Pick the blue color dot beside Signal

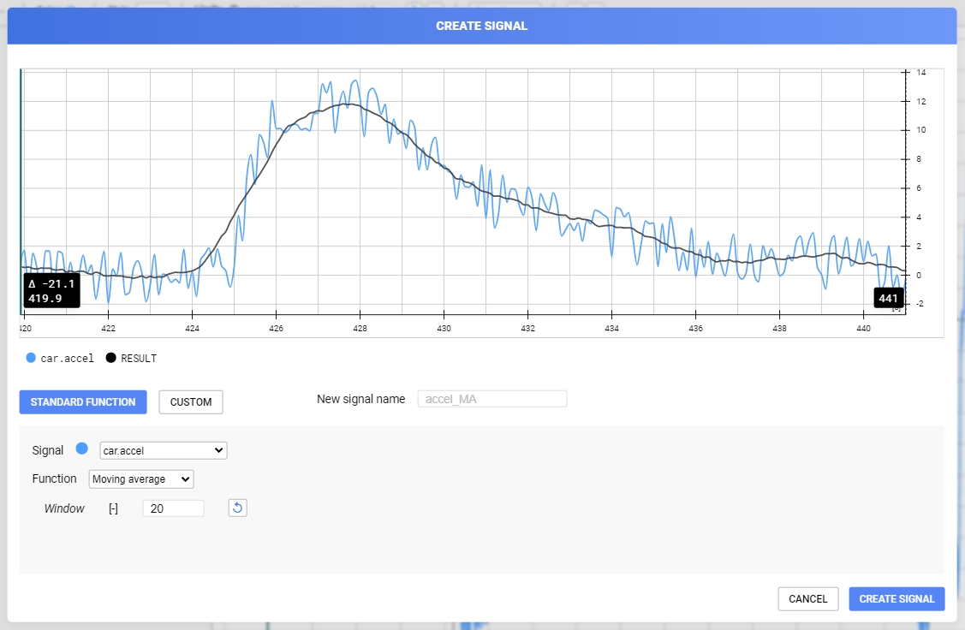(x=82, y=449)
